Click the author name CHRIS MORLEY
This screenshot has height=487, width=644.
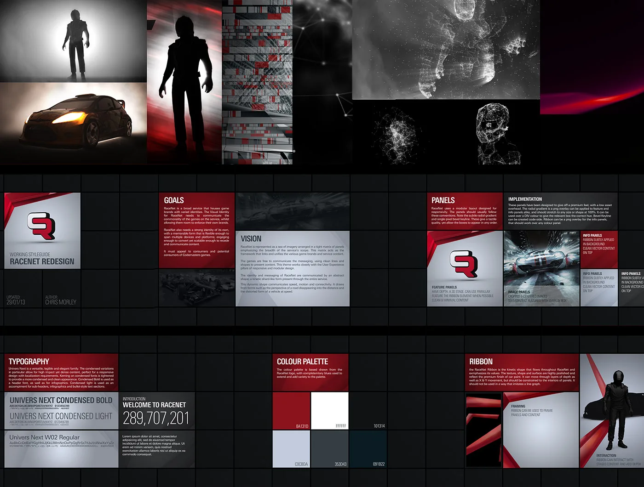click(x=61, y=302)
